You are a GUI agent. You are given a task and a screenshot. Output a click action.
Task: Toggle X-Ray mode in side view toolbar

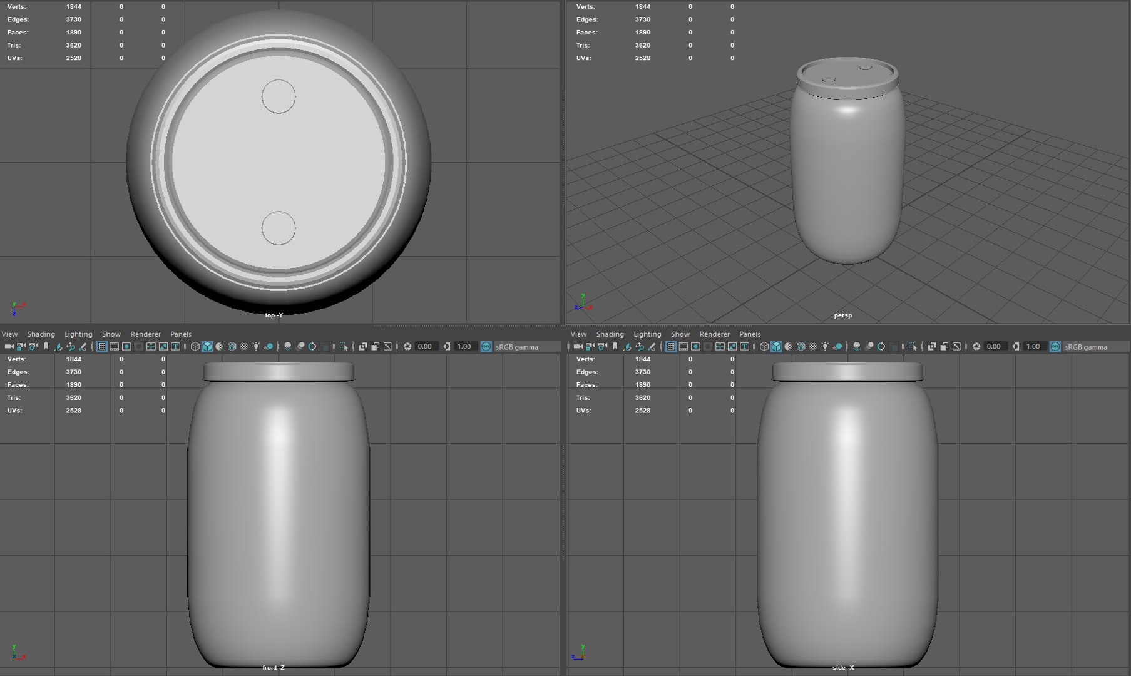click(x=932, y=346)
